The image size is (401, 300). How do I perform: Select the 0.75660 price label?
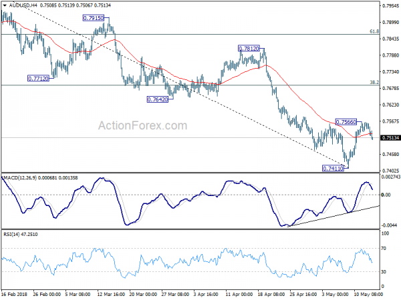click(346, 122)
